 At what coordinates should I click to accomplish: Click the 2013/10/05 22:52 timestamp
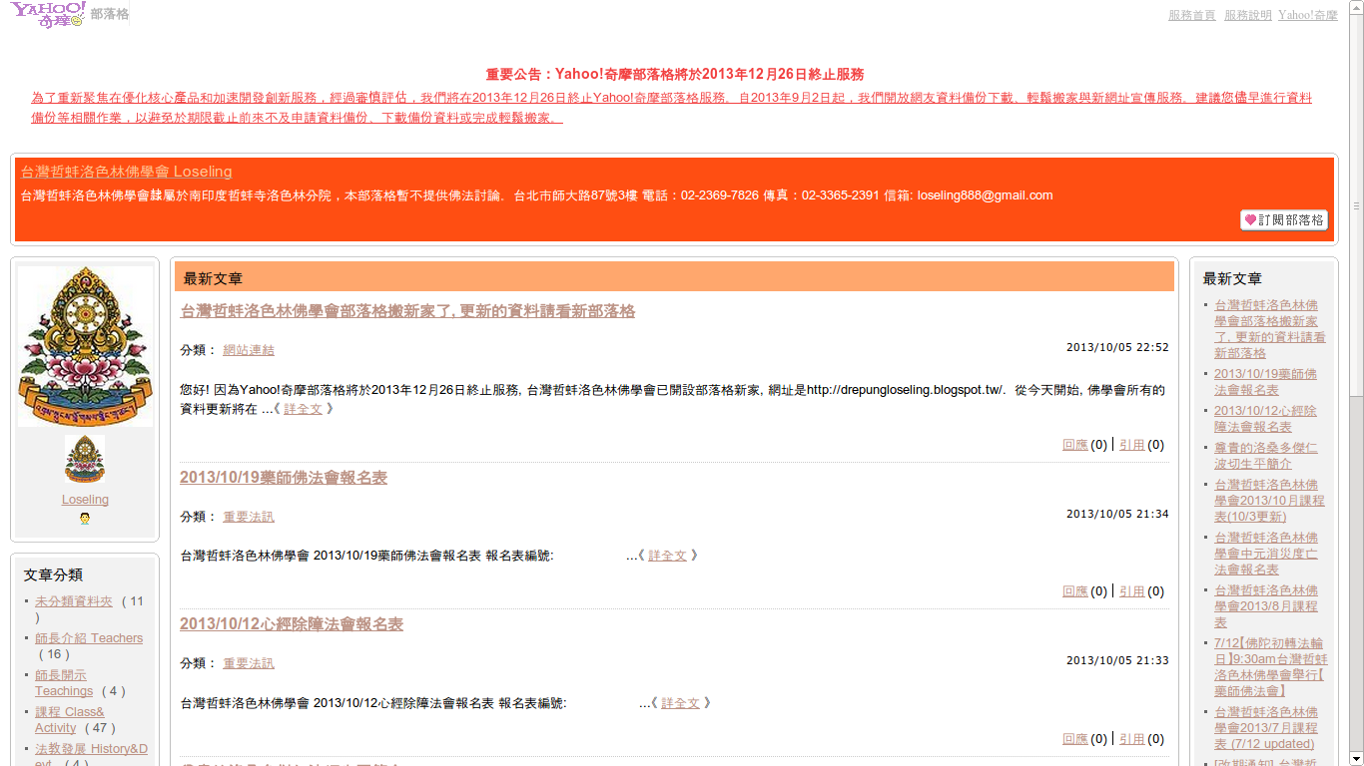(1117, 348)
